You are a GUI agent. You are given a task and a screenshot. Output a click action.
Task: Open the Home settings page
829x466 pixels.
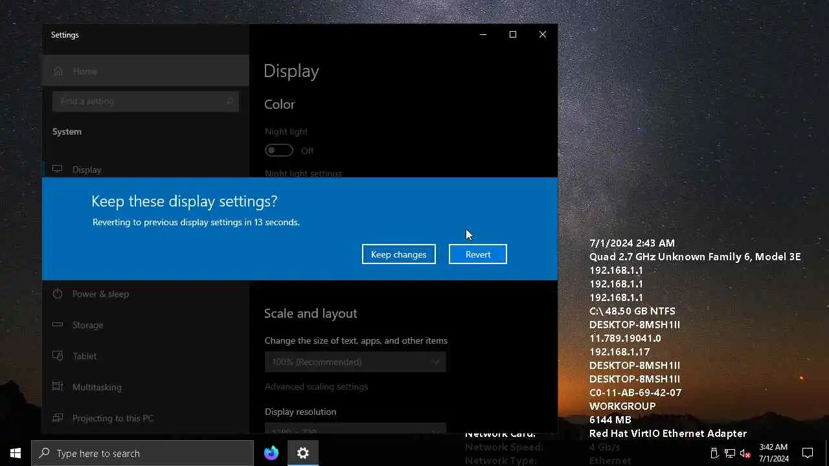[146, 71]
